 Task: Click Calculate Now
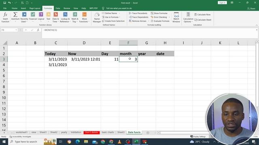pos(202,14)
